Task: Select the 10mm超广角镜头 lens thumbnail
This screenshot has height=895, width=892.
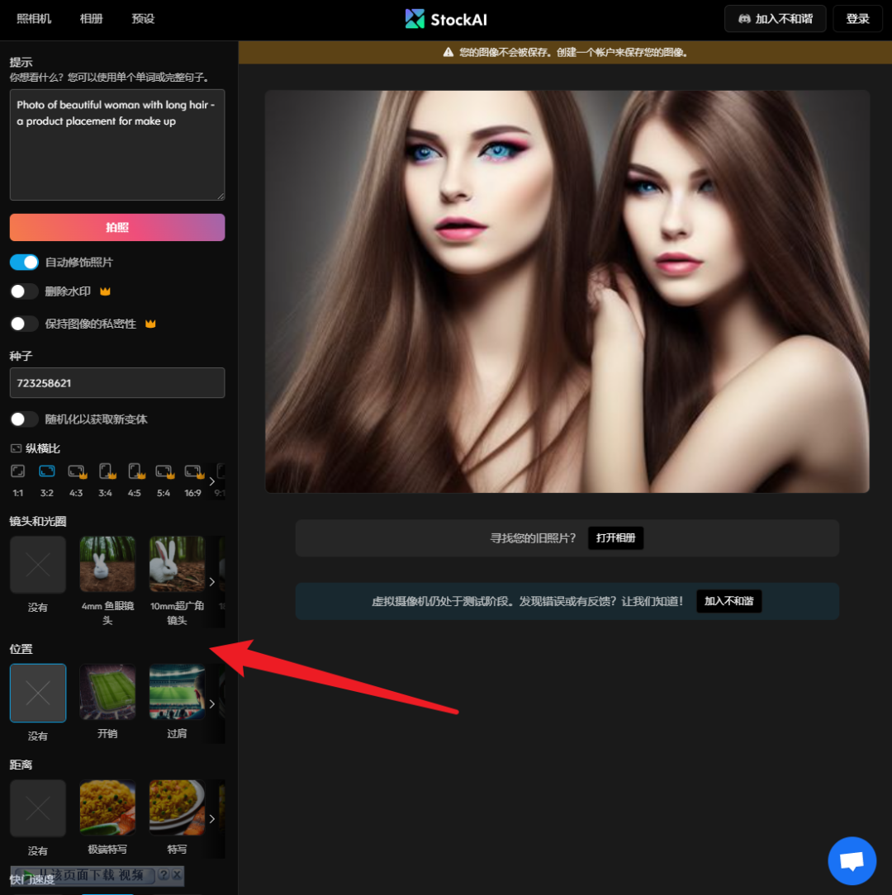Action: coord(177,564)
